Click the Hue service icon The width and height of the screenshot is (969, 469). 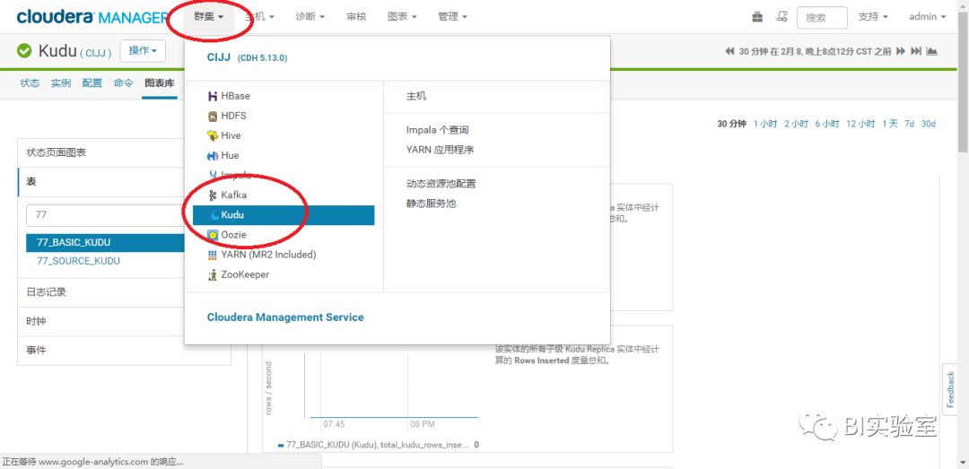click(213, 156)
